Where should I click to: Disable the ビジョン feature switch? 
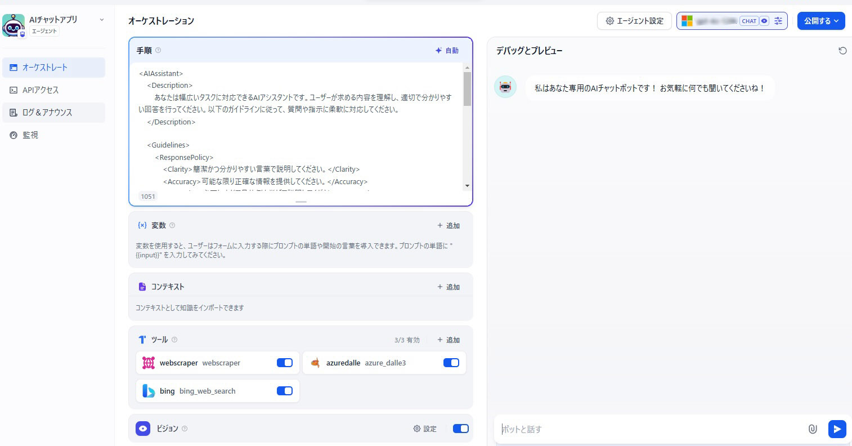460,429
